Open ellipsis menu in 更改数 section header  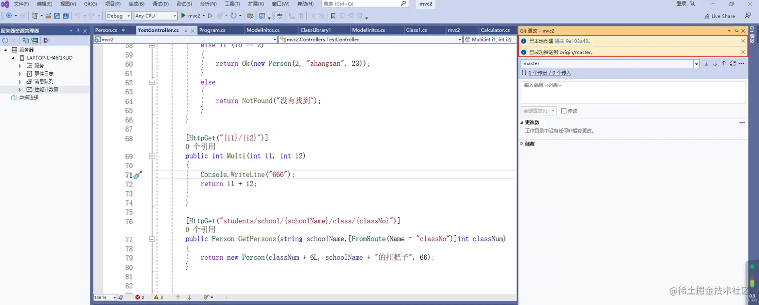(x=742, y=122)
